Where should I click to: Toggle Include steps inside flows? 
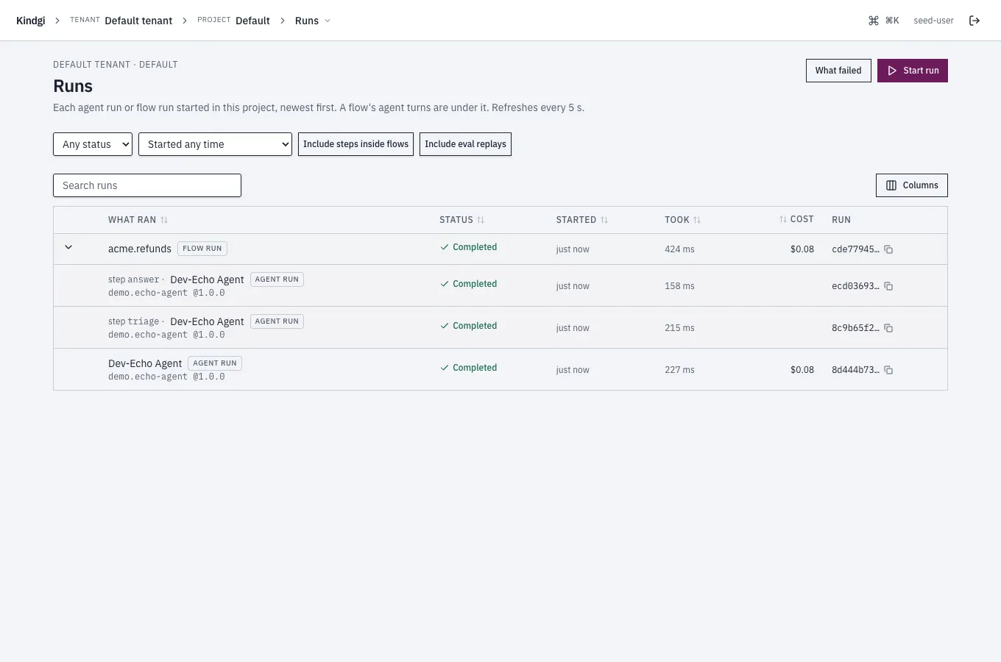(356, 144)
